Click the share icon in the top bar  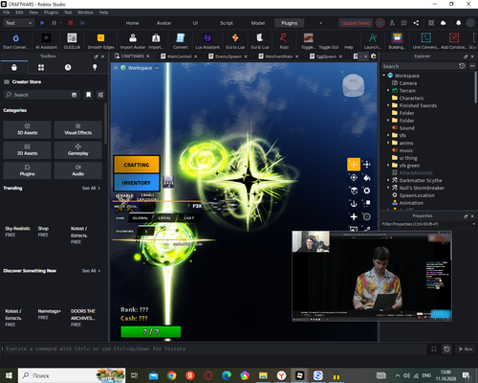coord(416,23)
